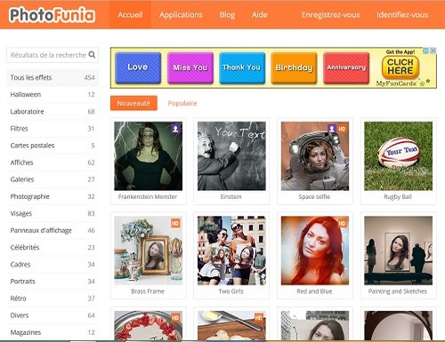The image size is (445, 342).
Task: Open the Rugby Ball effect thumbnail
Action: 399,156
